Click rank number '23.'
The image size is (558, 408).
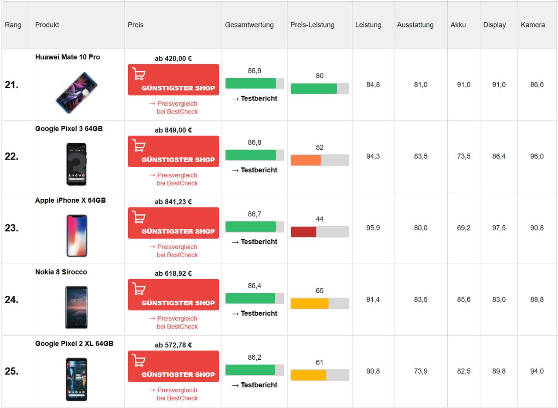coord(12,228)
